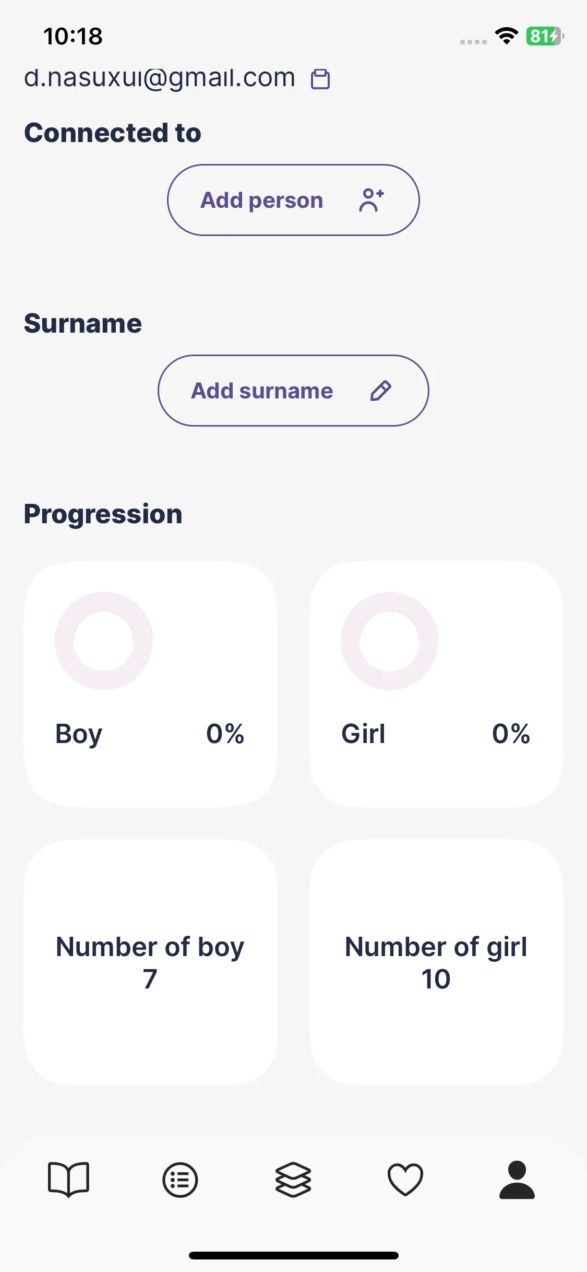Tap the d.nasuxui@gmail.com email text
Screen dimensions: 587x1272
pyautogui.click(x=160, y=78)
